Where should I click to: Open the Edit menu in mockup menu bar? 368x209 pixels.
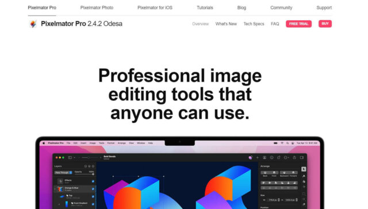pos(75,143)
